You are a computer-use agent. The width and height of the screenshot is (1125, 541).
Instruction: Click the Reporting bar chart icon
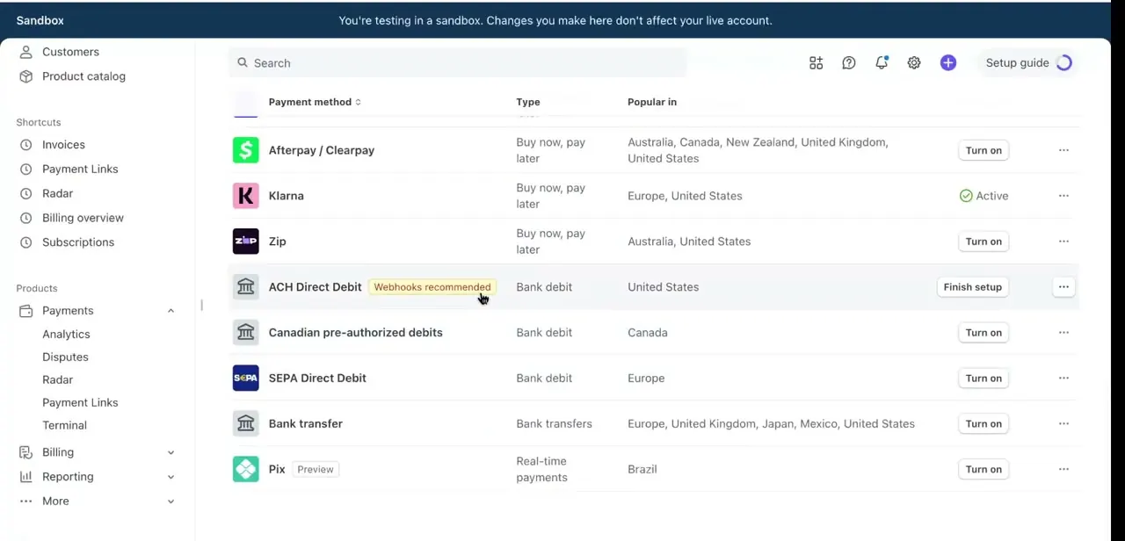click(26, 477)
